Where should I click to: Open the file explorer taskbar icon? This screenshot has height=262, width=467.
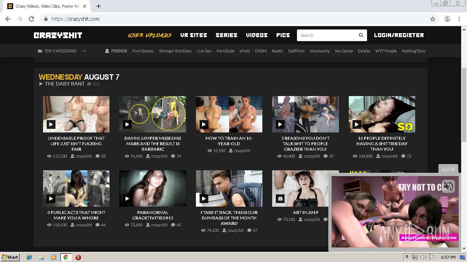point(41,257)
